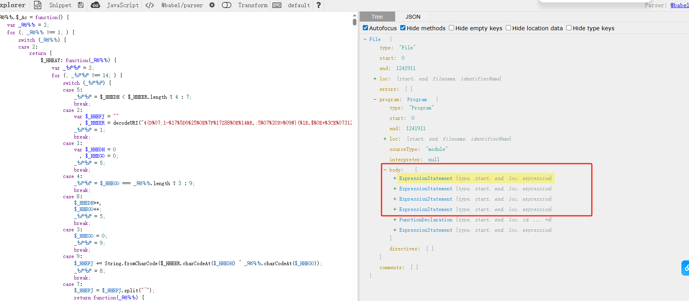Open the Transform menu label
This screenshot has width=689, height=301.
pos(253,5)
